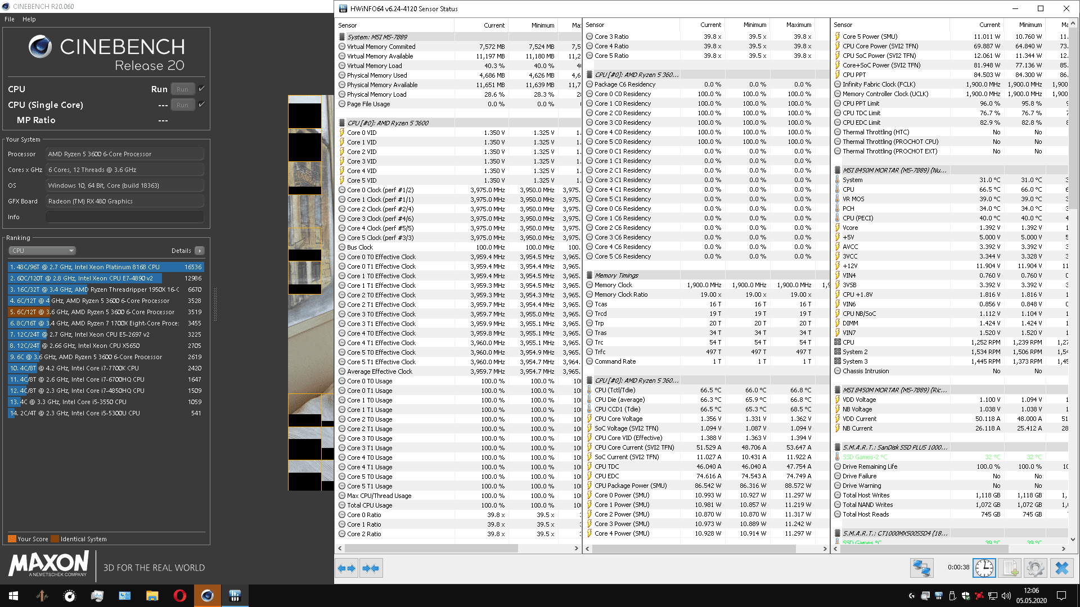Switch to Cinebench via its taskbar icon
The width and height of the screenshot is (1080, 607).
tap(208, 596)
